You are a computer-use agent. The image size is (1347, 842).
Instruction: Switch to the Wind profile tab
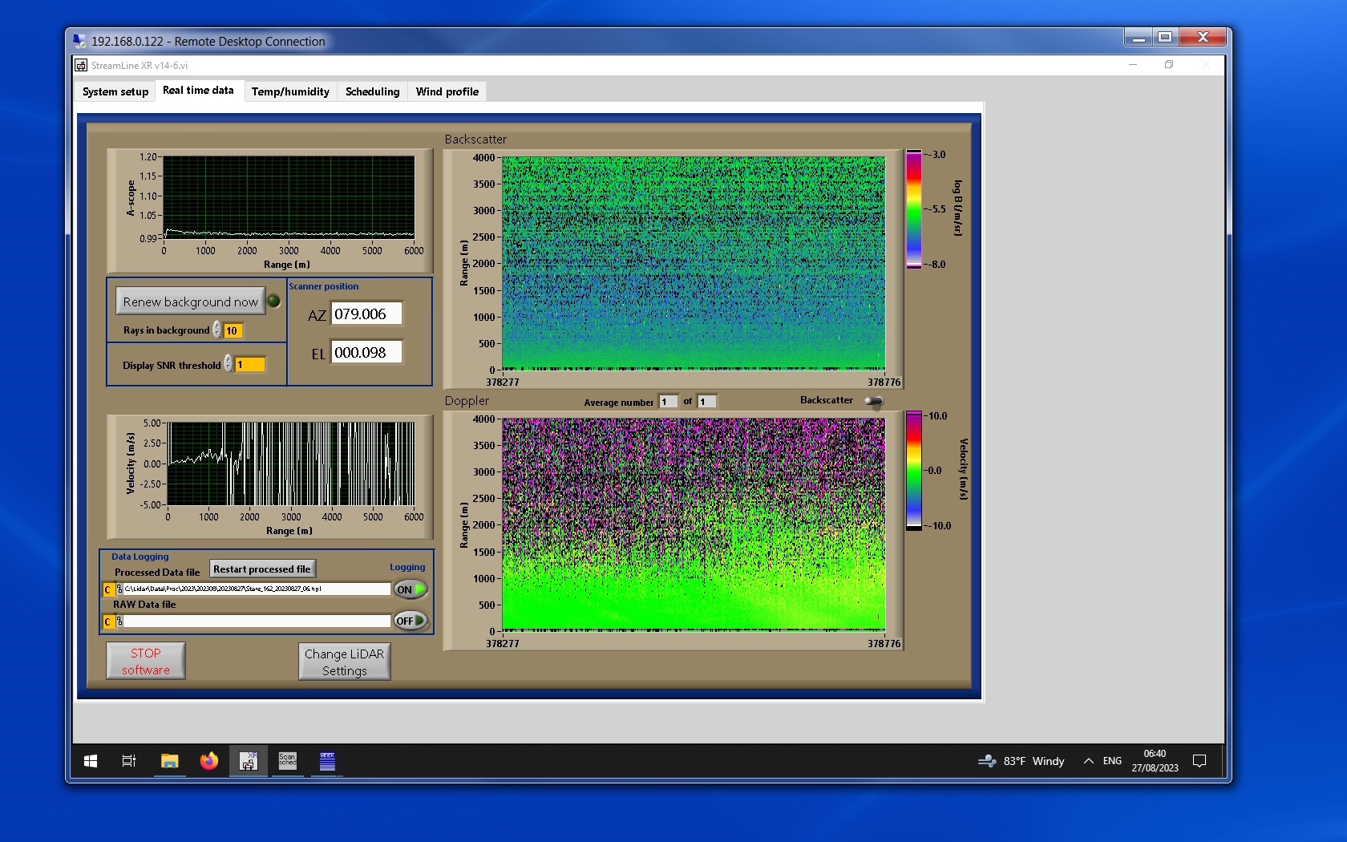pyautogui.click(x=447, y=91)
